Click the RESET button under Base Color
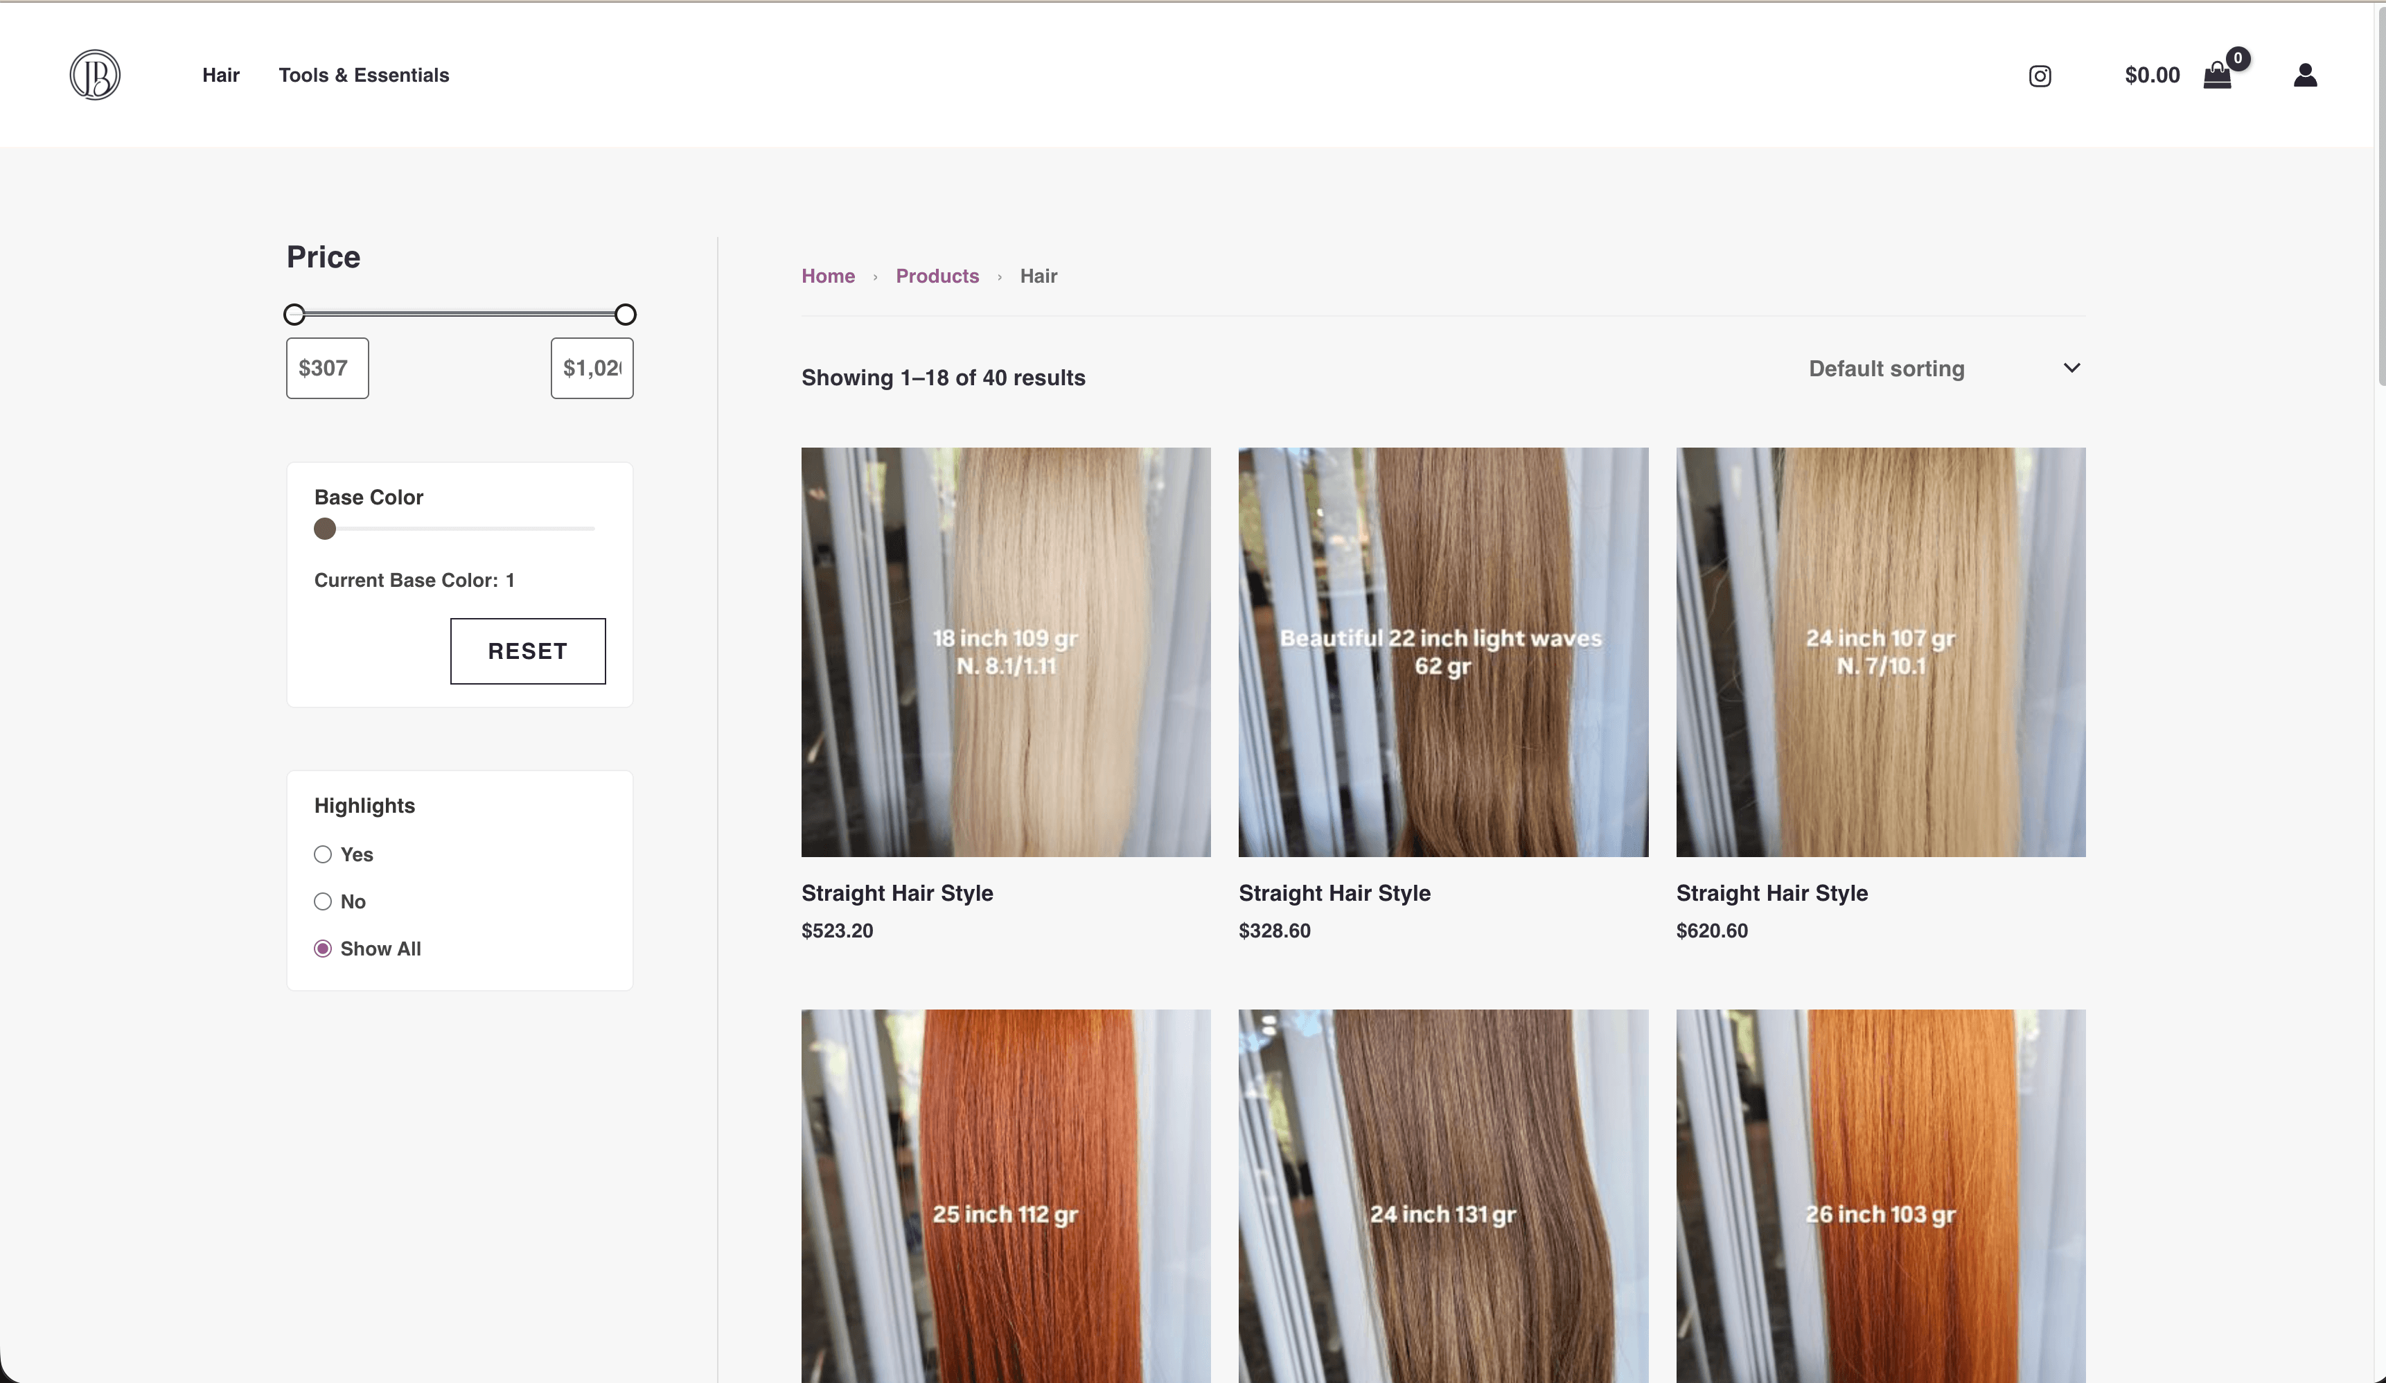This screenshot has height=1383, width=2386. (527, 651)
